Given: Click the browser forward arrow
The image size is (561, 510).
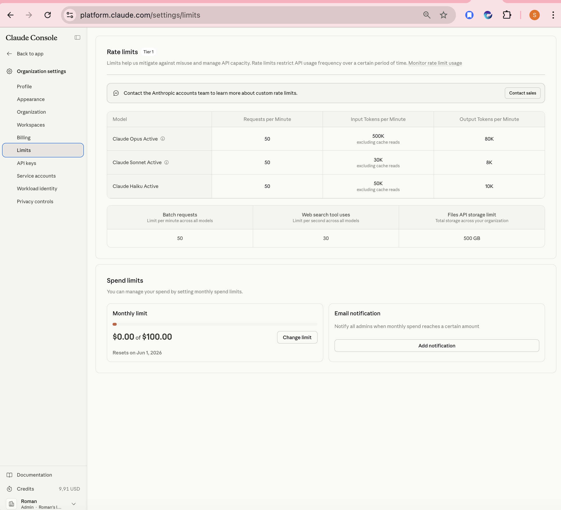Looking at the screenshot, I should point(29,15).
